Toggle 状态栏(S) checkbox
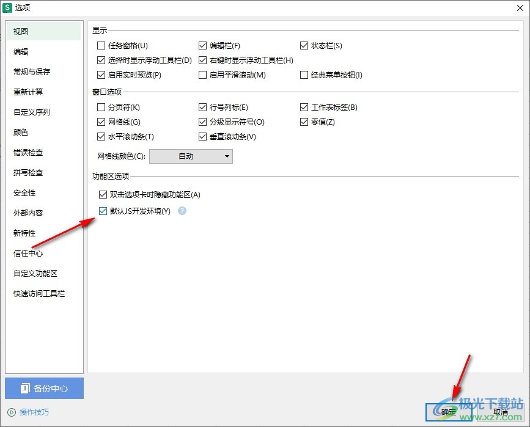Image resolution: width=530 pixels, height=427 pixels. 304,45
